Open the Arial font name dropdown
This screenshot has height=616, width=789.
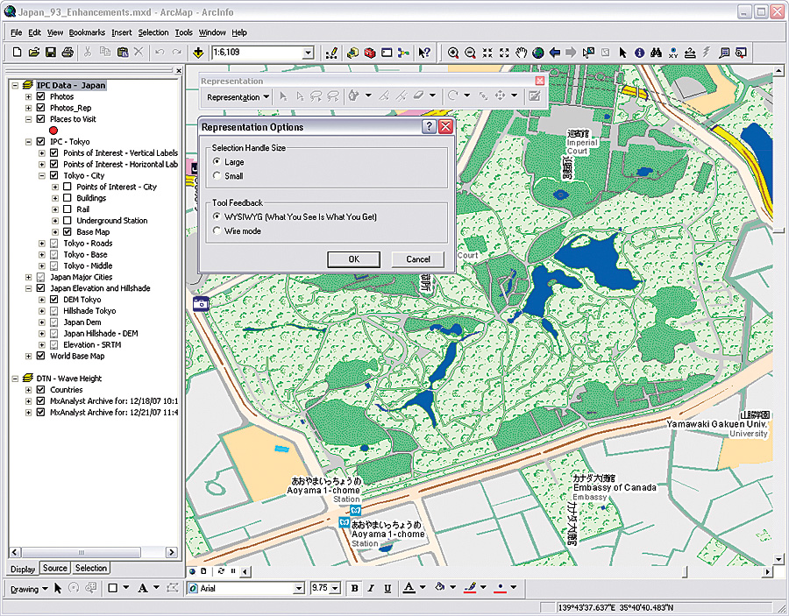297,588
